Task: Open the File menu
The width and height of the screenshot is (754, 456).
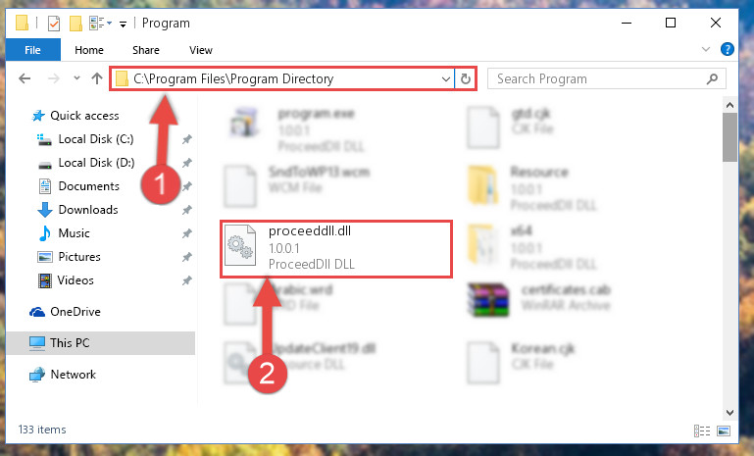Action: [32, 50]
